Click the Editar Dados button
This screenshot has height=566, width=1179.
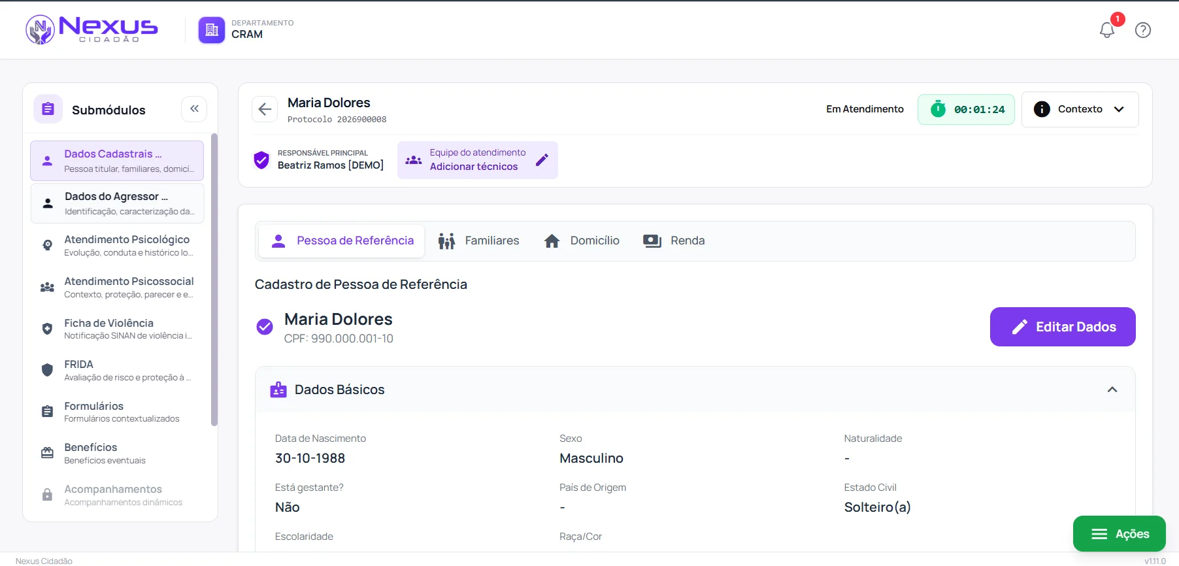[1063, 327]
